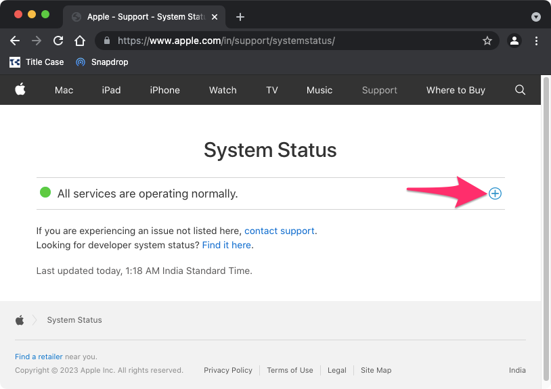Open the browser three-dot menu
Viewport: 551px width, 389px height.
coord(536,41)
